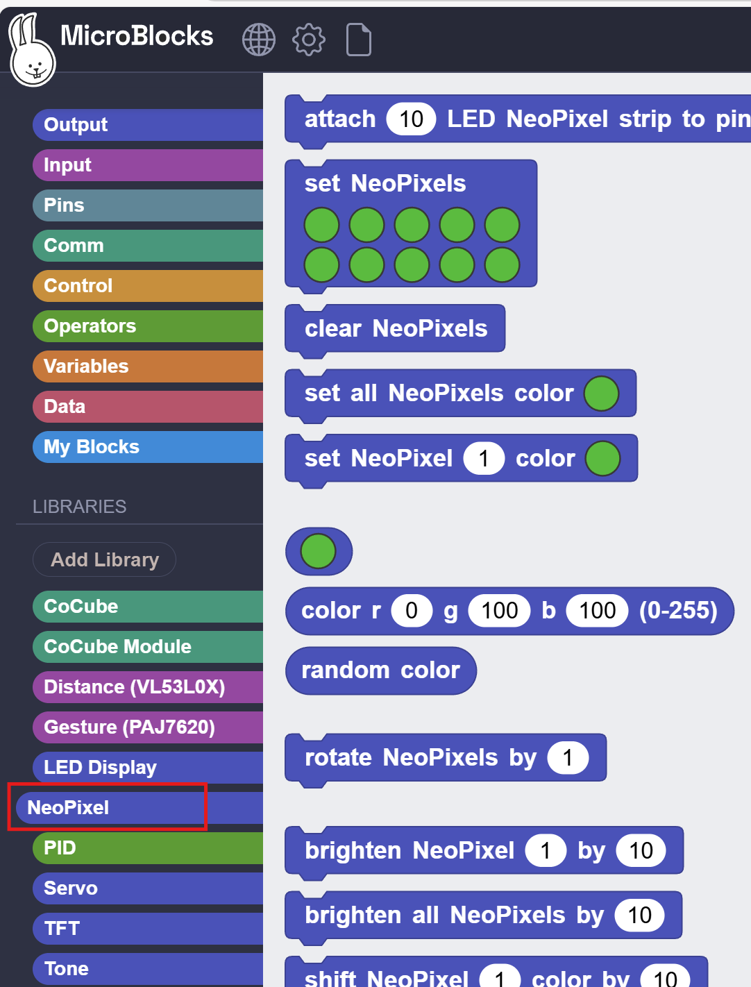Open the Variables category
This screenshot has height=987, width=751.
[148, 366]
